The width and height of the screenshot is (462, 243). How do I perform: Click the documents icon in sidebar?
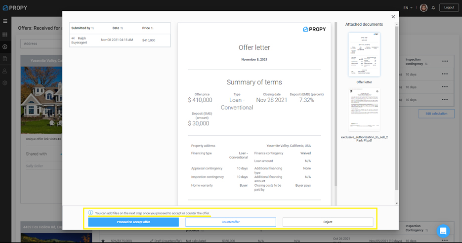(5, 59)
